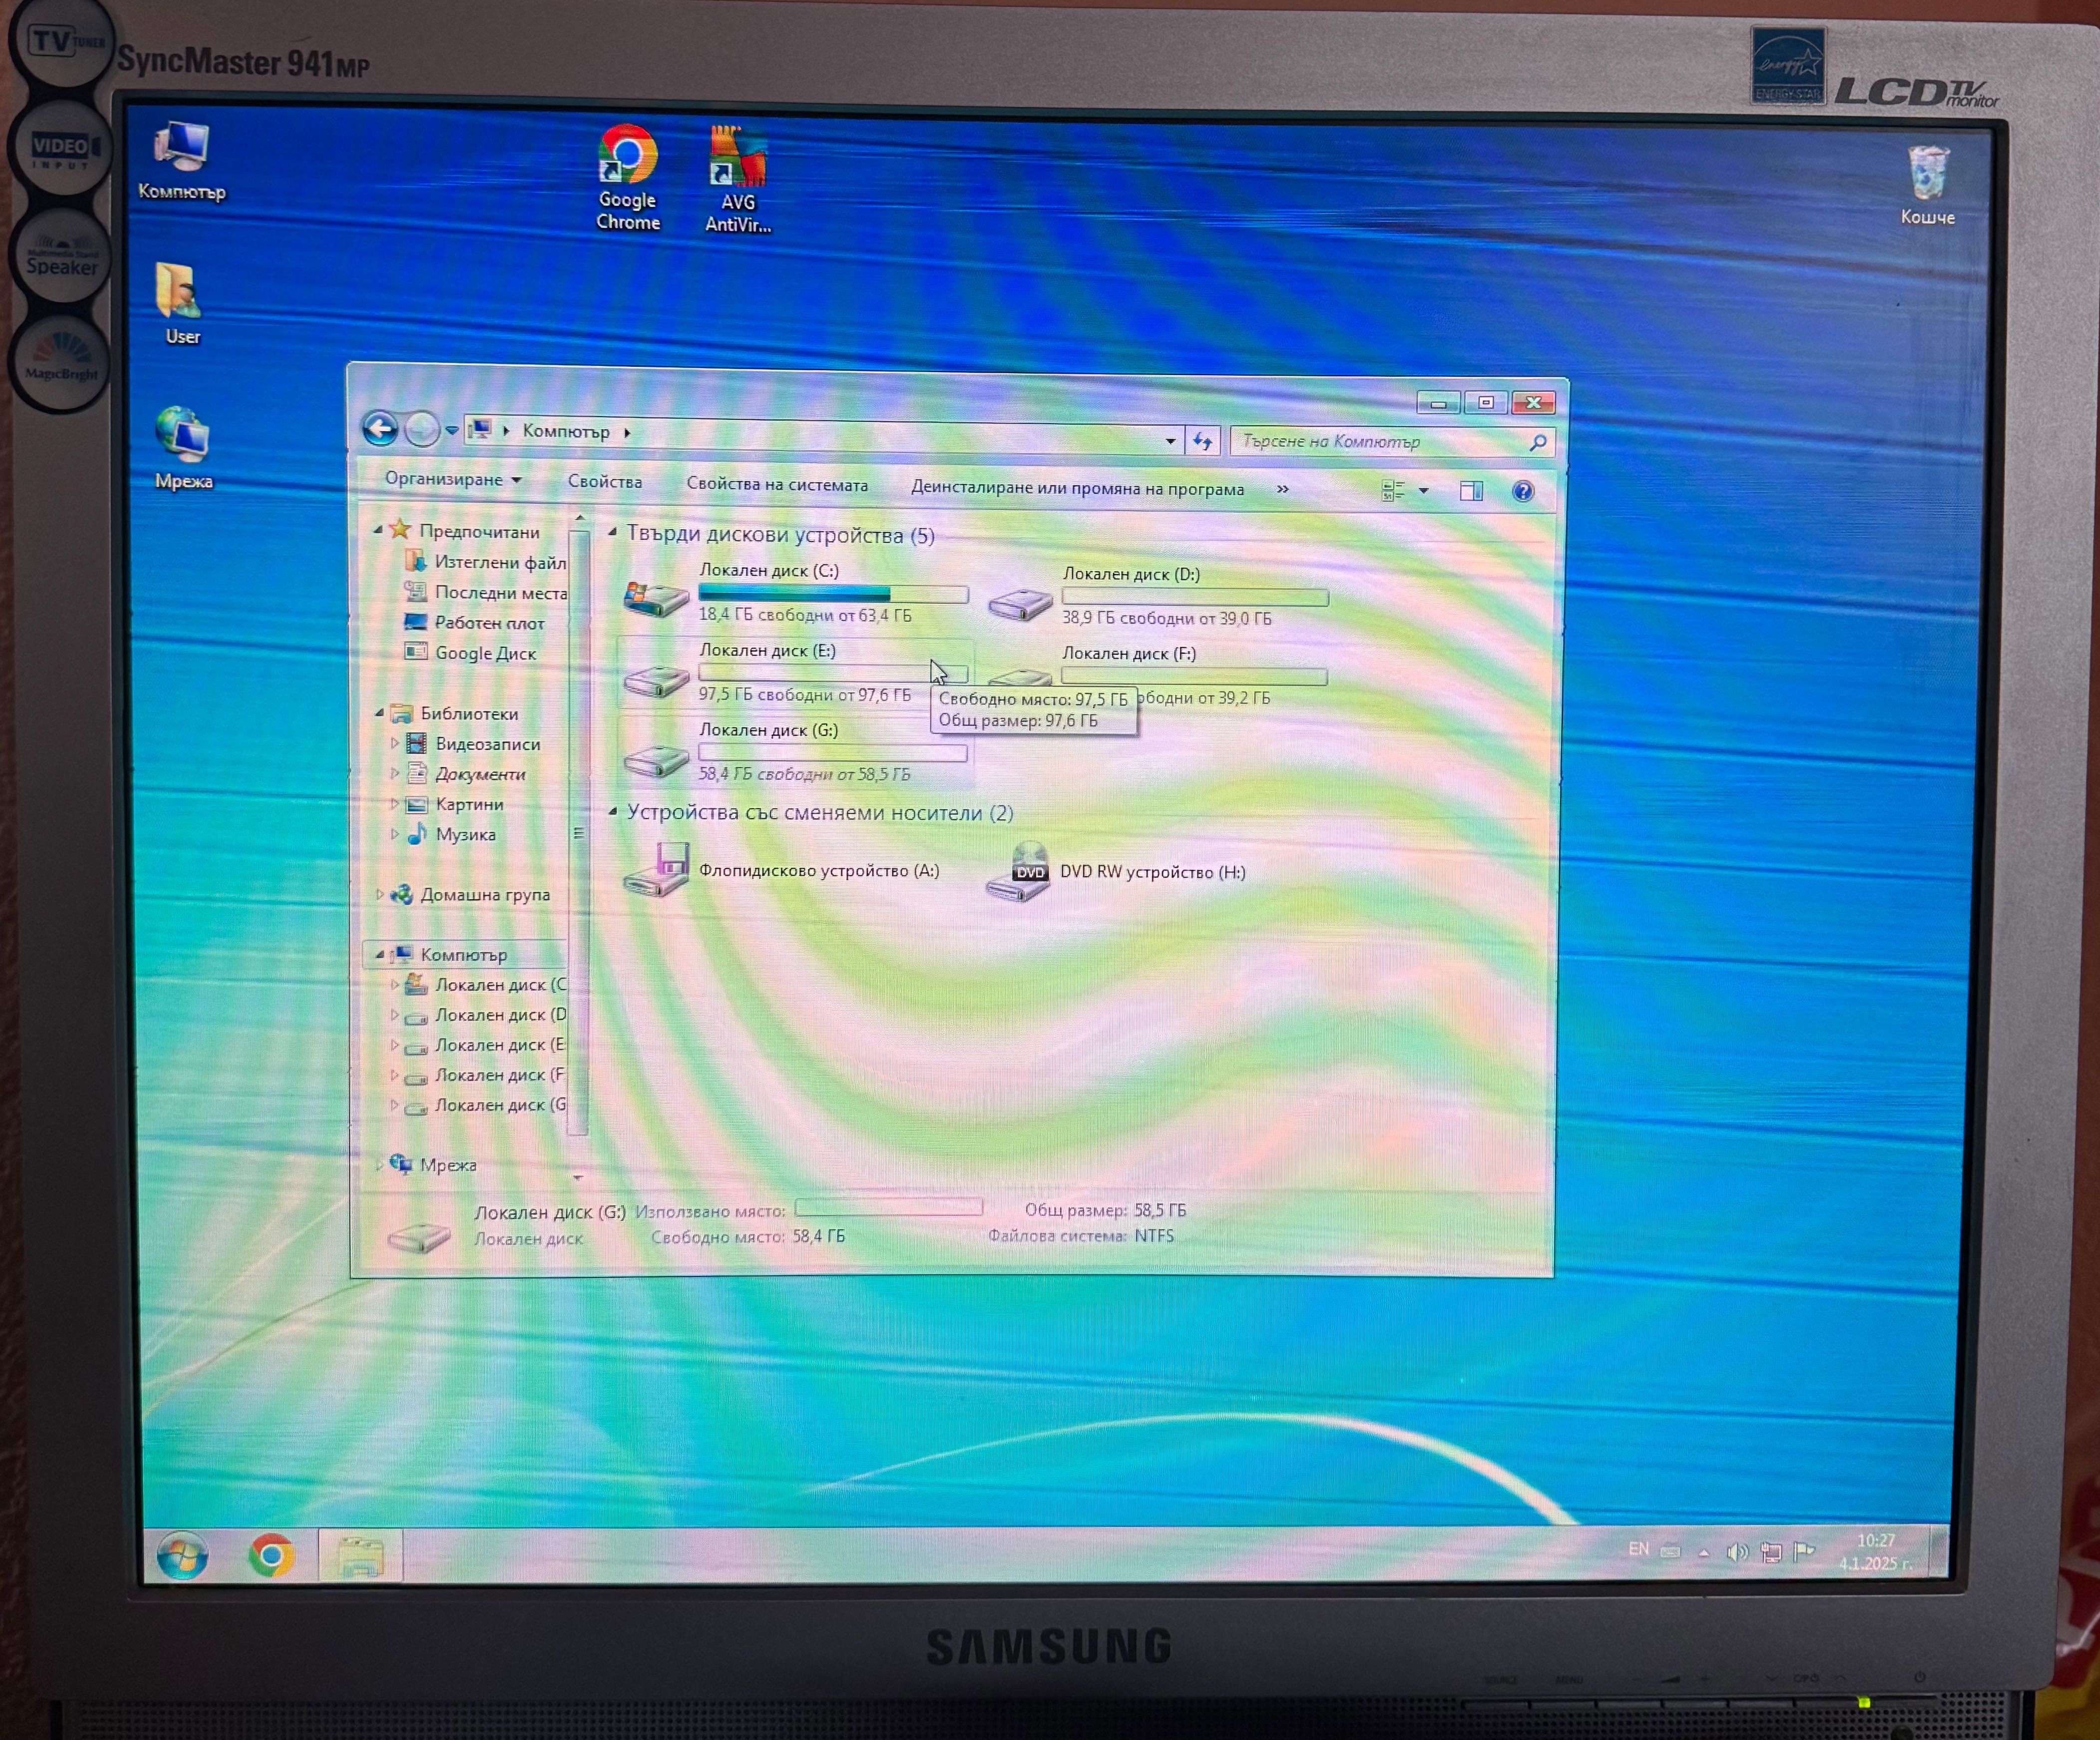Open the Организиране dropdown menu
2100x1740 pixels.
[453, 479]
